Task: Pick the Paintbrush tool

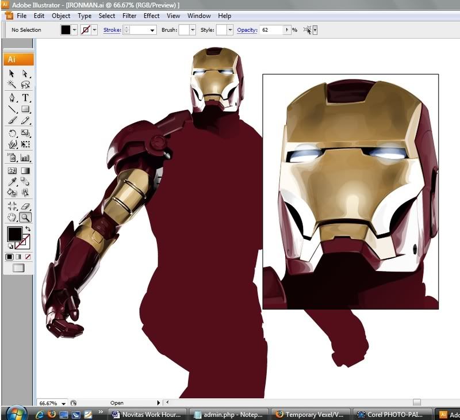Action: 11,120
